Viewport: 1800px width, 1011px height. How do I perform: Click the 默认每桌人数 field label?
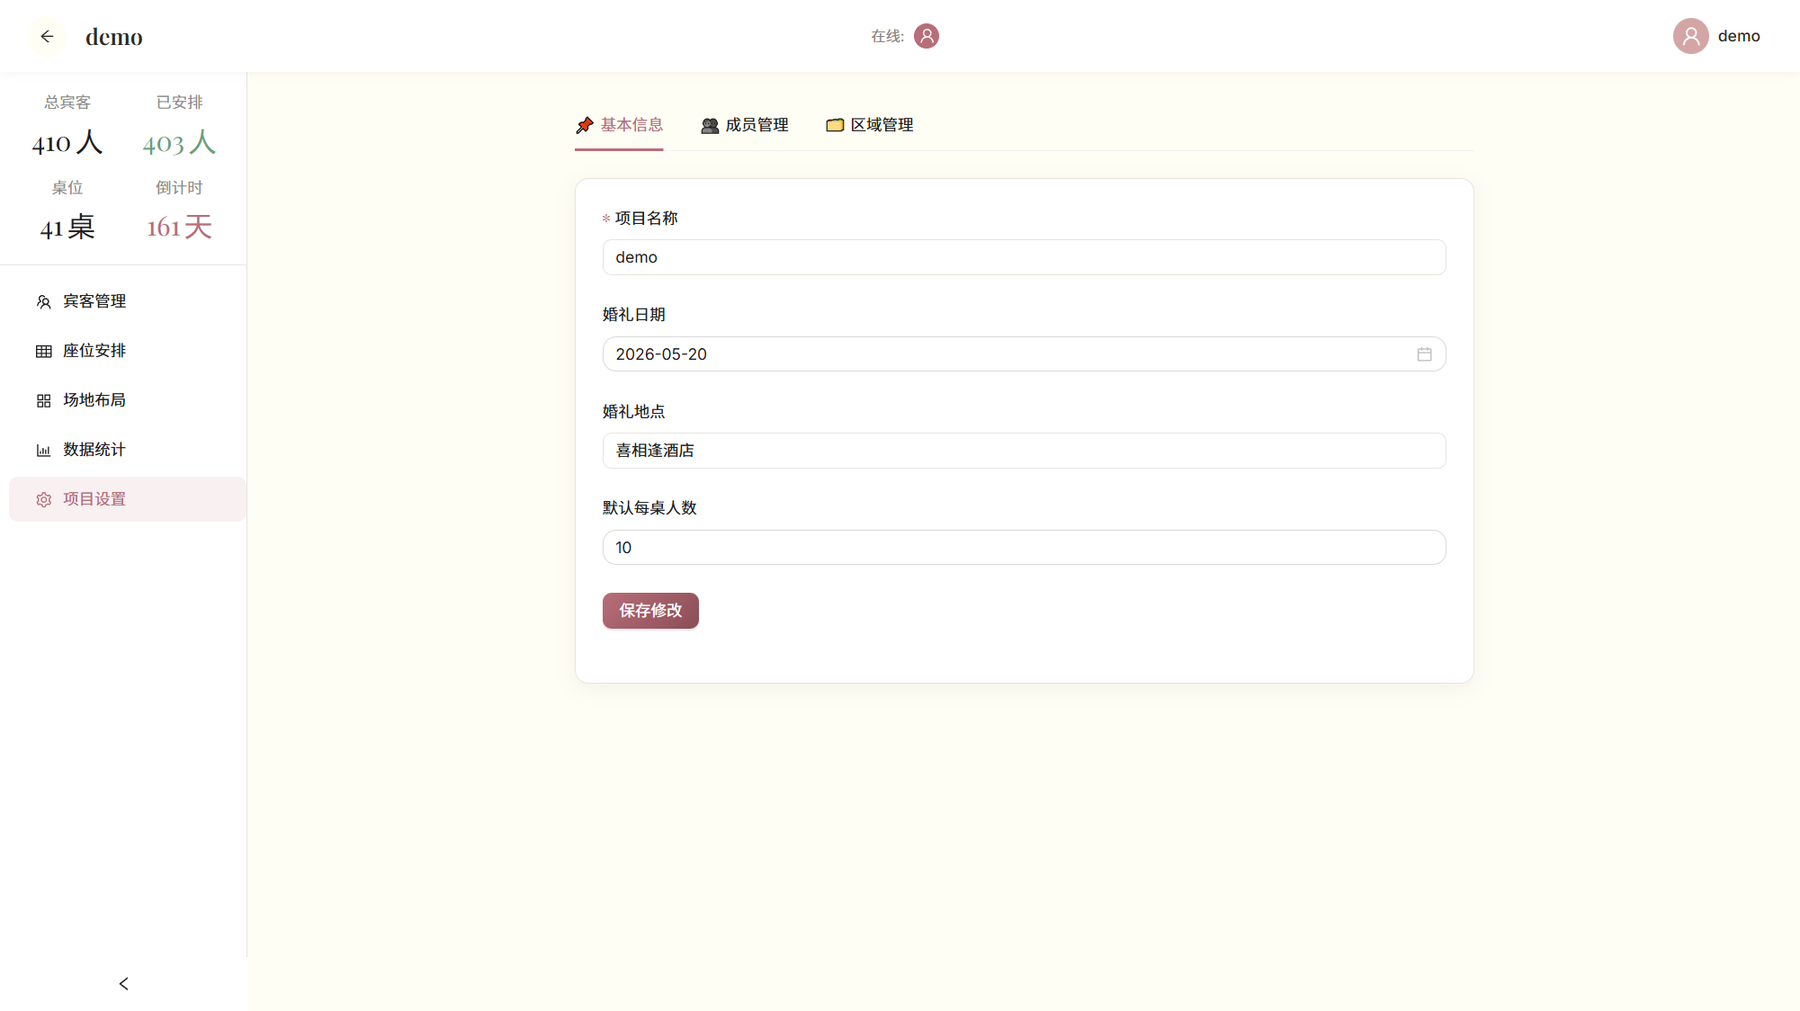[649, 508]
